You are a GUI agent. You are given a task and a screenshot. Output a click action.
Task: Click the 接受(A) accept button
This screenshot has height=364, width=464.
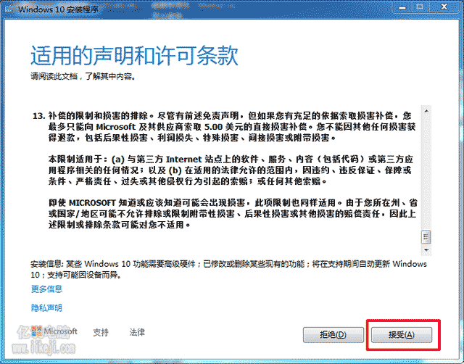click(x=401, y=335)
